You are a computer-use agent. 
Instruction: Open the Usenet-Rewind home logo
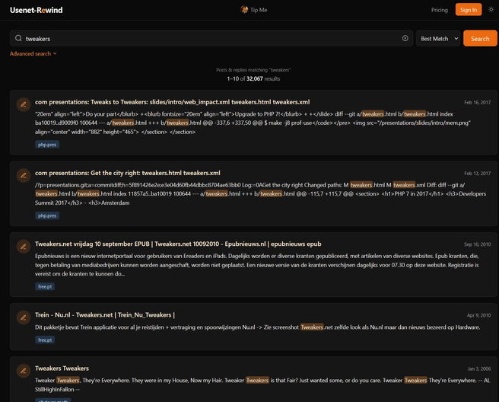click(x=36, y=10)
